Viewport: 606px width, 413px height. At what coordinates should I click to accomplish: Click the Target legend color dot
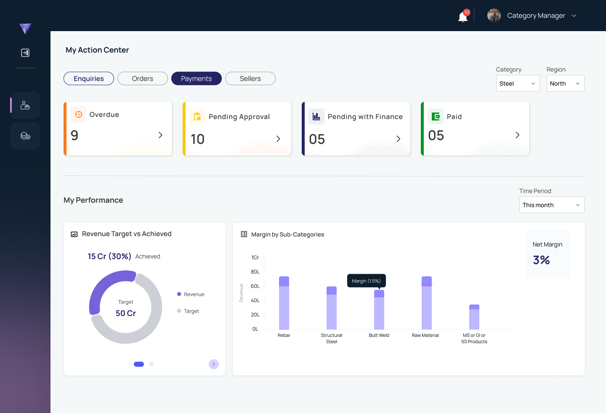[179, 311]
